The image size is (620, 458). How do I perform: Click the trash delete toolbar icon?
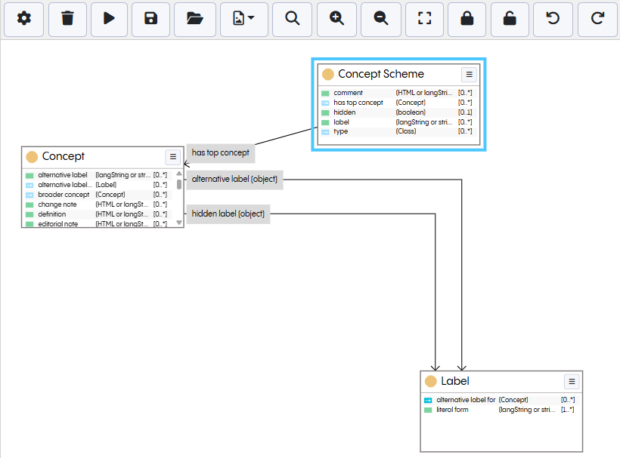click(x=67, y=19)
